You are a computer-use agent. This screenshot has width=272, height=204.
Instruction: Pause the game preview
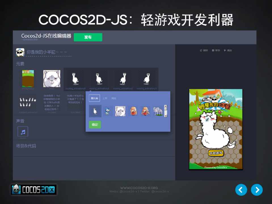[216, 50]
